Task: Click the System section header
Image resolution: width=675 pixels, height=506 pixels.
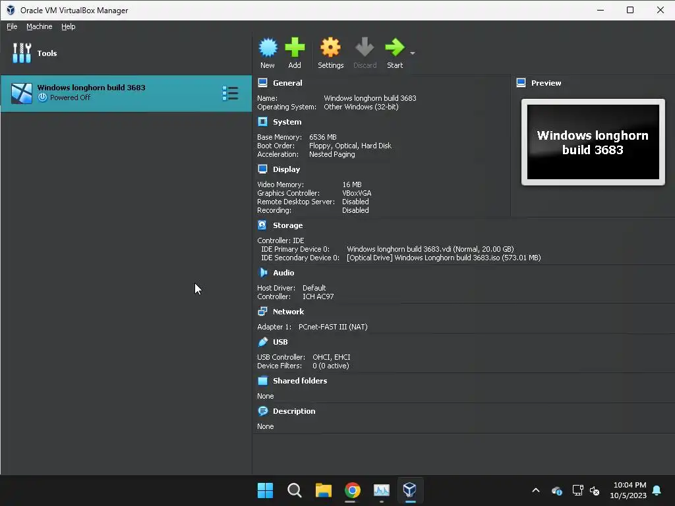Action: tap(287, 122)
